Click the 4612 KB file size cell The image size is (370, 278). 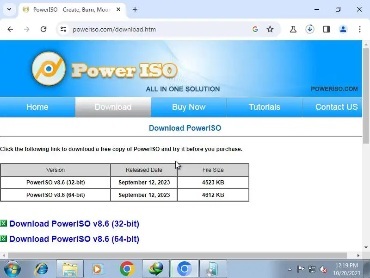213,195
